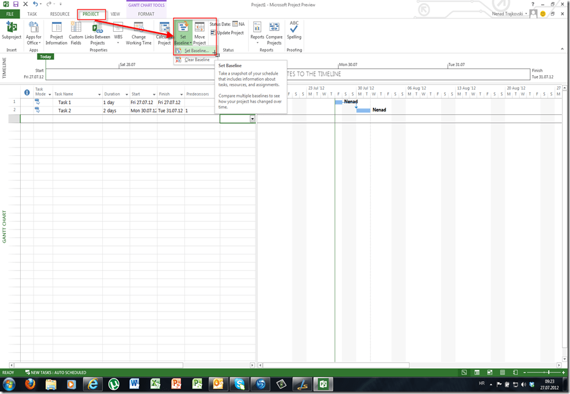Screen dimensions: 570x394
Task: Open dropdown arrow in selected table cell
Action: (252, 119)
